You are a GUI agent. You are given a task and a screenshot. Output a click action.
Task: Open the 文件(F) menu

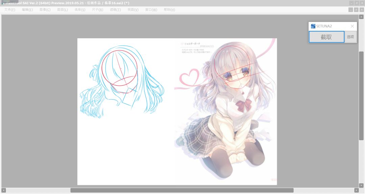click(10, 9)
